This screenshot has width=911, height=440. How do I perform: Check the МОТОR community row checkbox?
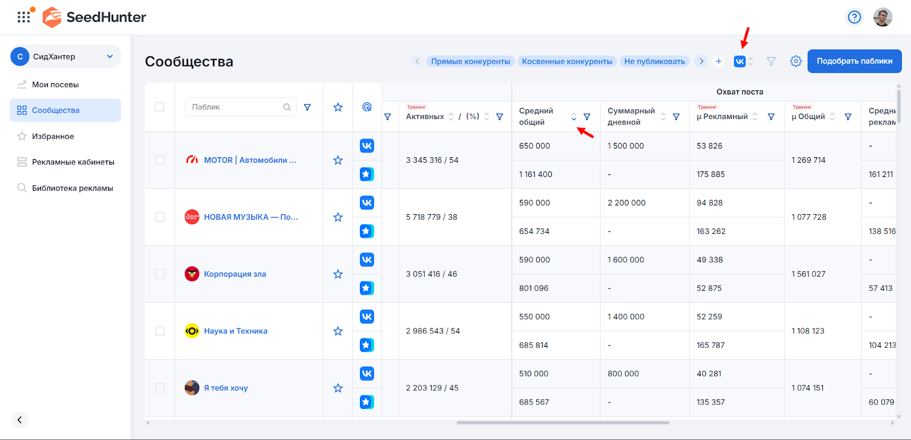tap(160, 161)
